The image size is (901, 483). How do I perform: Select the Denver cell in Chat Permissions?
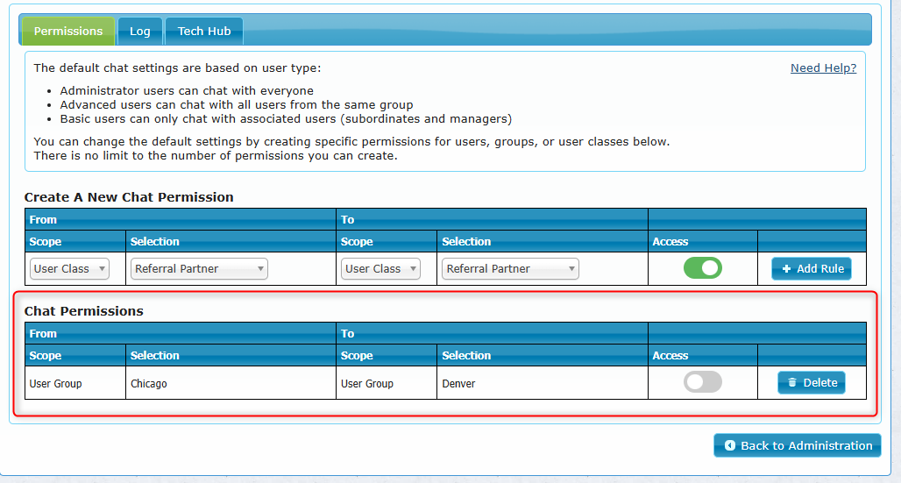[x=458, y=384]
